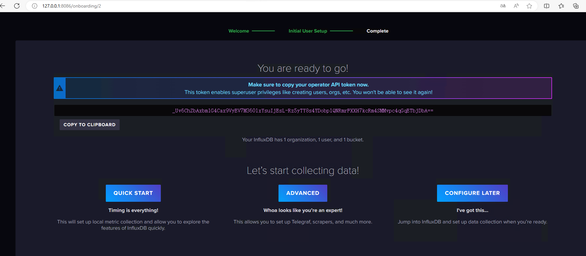
Task: Click Copy to Clipboard button
Action: click(90, 125)
